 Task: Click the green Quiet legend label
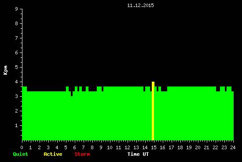(x=21, y=154)
